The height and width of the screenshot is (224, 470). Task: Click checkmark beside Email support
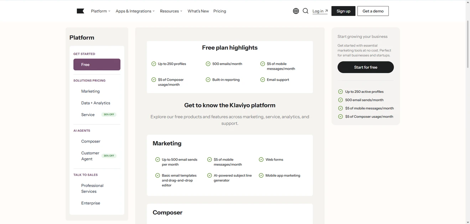click(263, 80)
